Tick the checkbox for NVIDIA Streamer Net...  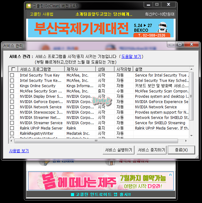pyautogui.click(x=12, y=118)
